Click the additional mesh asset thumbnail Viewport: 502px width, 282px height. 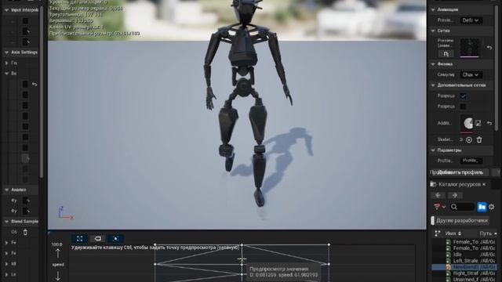[x=467, y=124]
